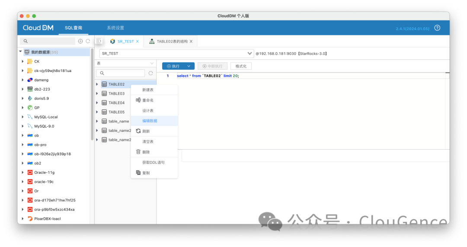Refresh the datasource tree list
Screen dimensions: 467x247
(88, 41)
